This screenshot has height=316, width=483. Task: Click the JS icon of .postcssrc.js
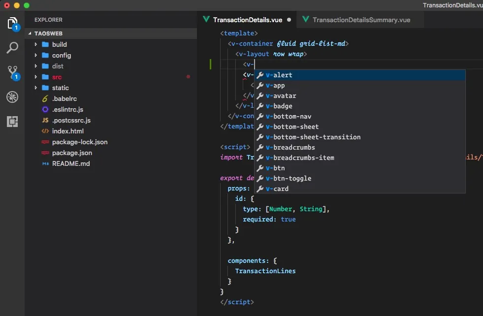(x=45, y=120)
